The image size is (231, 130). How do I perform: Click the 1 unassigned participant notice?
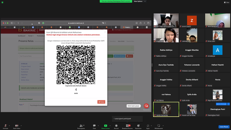127,119
